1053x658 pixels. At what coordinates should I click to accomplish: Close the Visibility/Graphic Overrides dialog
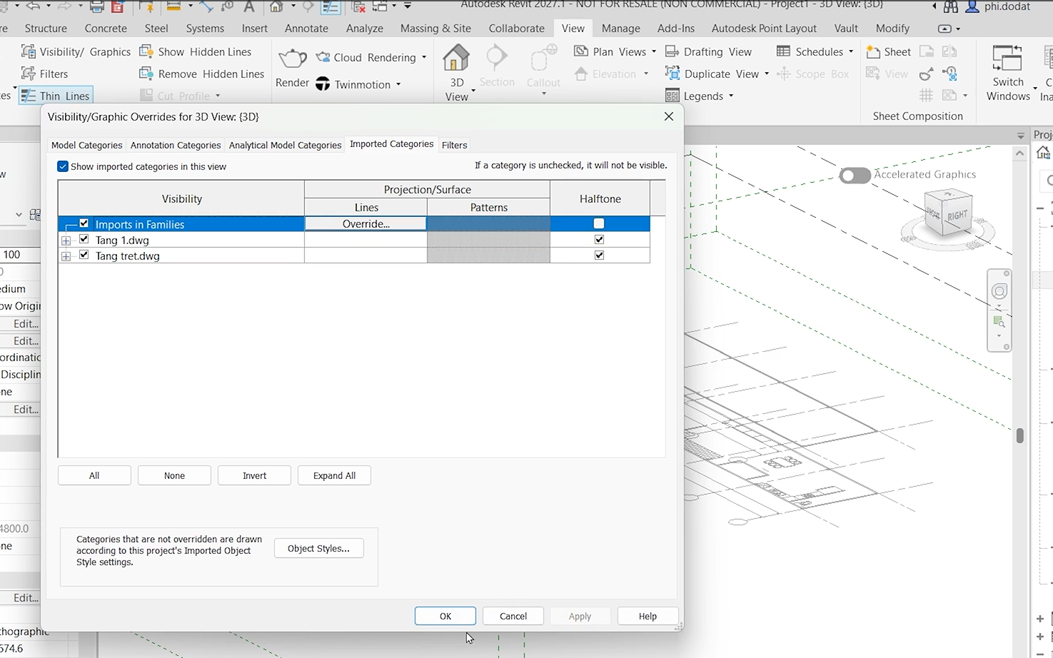pos(669,116)
